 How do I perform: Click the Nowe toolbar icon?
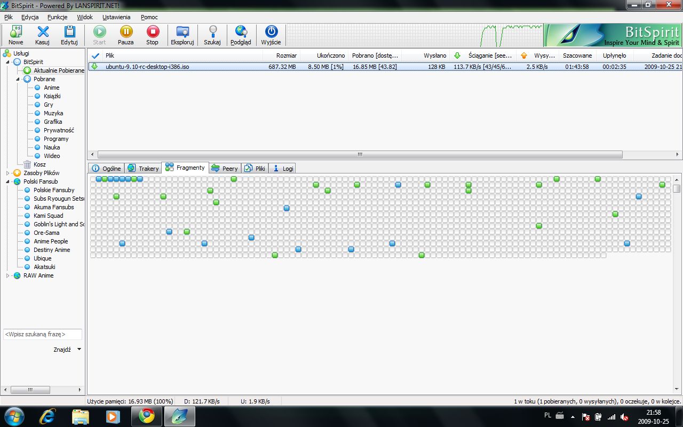[16, 32]
